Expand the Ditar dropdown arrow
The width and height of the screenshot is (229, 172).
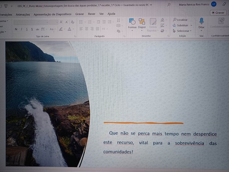(202, 31)
